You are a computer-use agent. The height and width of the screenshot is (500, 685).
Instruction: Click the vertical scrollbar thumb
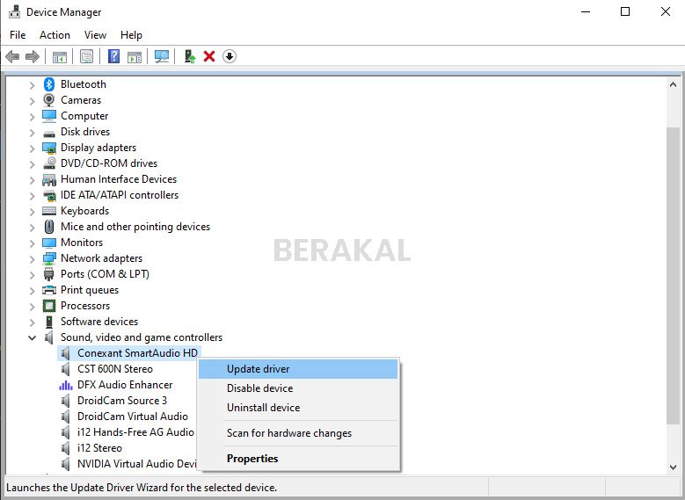[x=673, y=275]
